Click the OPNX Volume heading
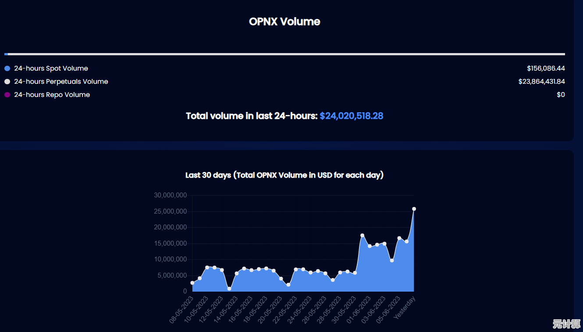 coord(284,21)
